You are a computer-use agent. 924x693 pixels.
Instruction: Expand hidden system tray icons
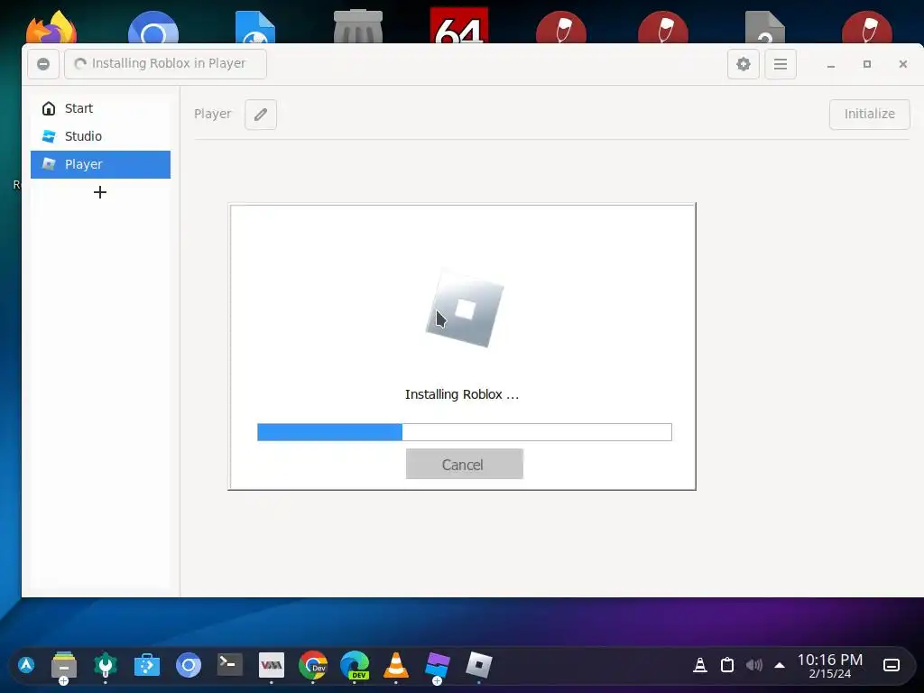coord(780,665)
